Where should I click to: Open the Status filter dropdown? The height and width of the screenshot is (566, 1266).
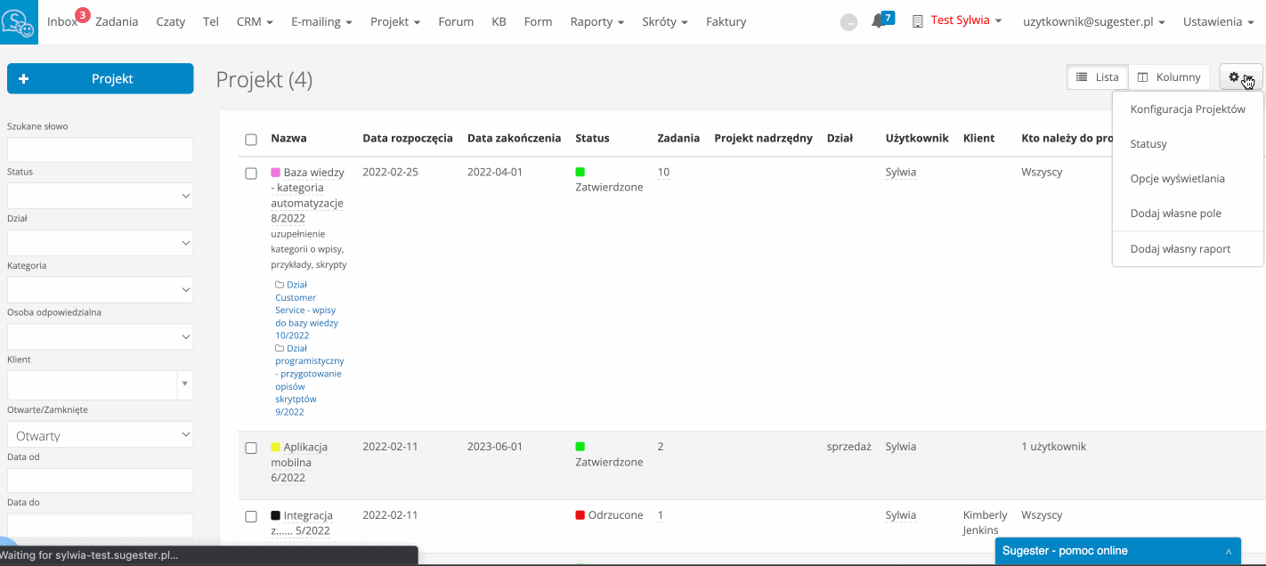[100, 196]
